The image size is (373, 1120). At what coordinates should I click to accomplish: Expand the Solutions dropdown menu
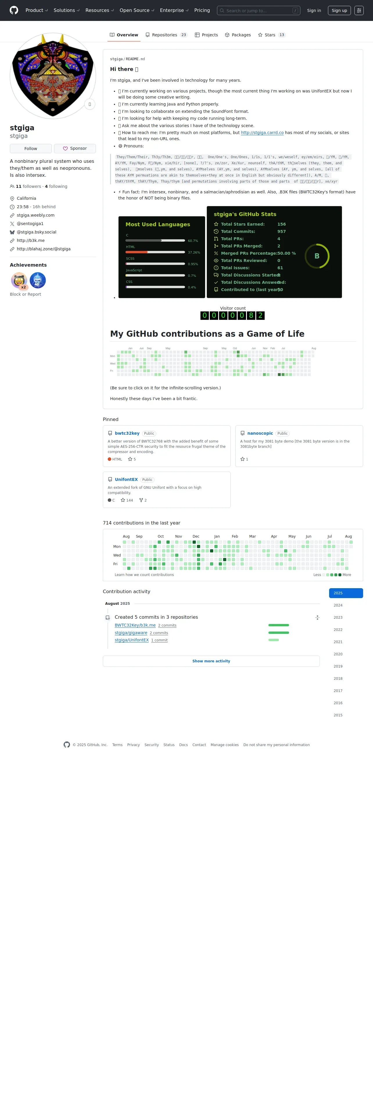tap(67, 10)
